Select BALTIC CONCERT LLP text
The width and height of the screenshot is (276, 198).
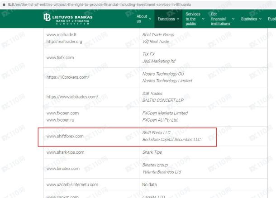(163, 100)
